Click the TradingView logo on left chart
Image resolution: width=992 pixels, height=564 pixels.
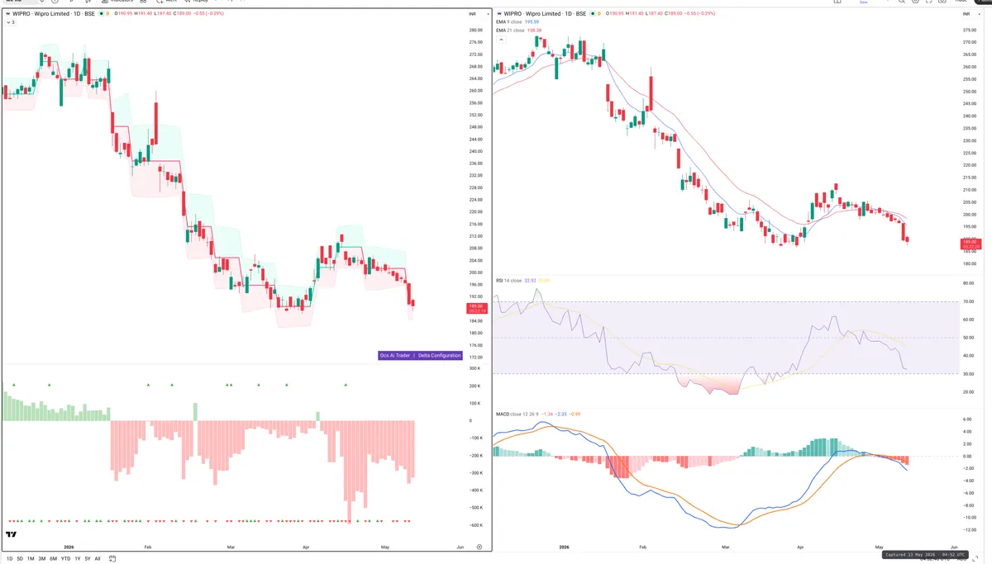tap(12, 534)
